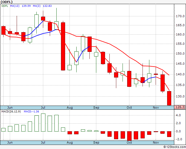Viewport: 186px width, 149px height.
Task: Click the 0.0 MACD axis label
Action: pos(178,131)
